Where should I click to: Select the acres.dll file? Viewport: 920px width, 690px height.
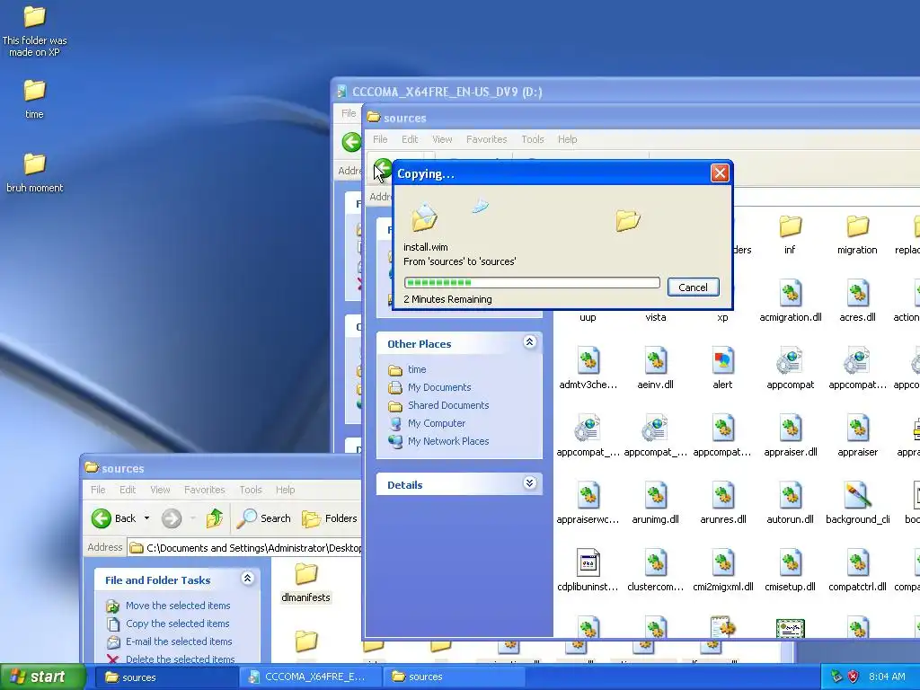[857, 301]
